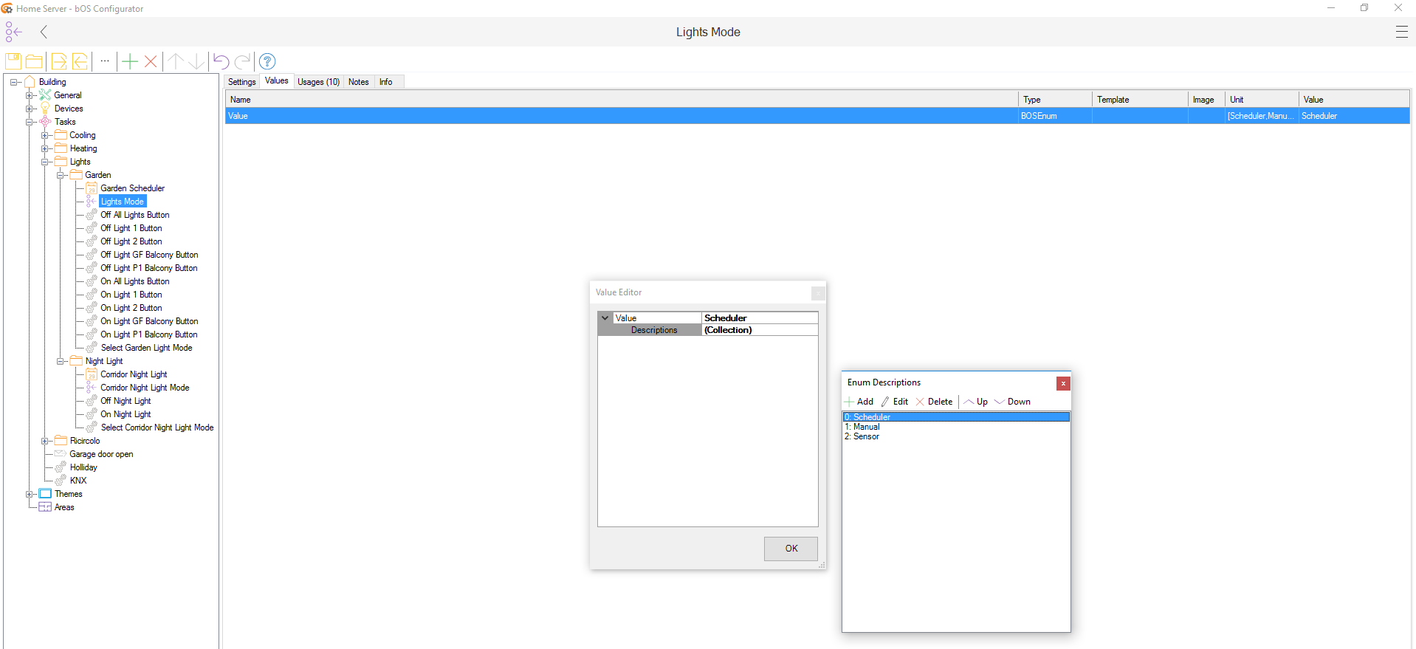The image size is (1416, 649).
Task: Click the three-dots more options icon
Action: tap(105, 61)
